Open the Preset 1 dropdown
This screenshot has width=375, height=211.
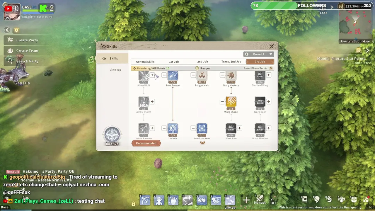pos(259,54)
